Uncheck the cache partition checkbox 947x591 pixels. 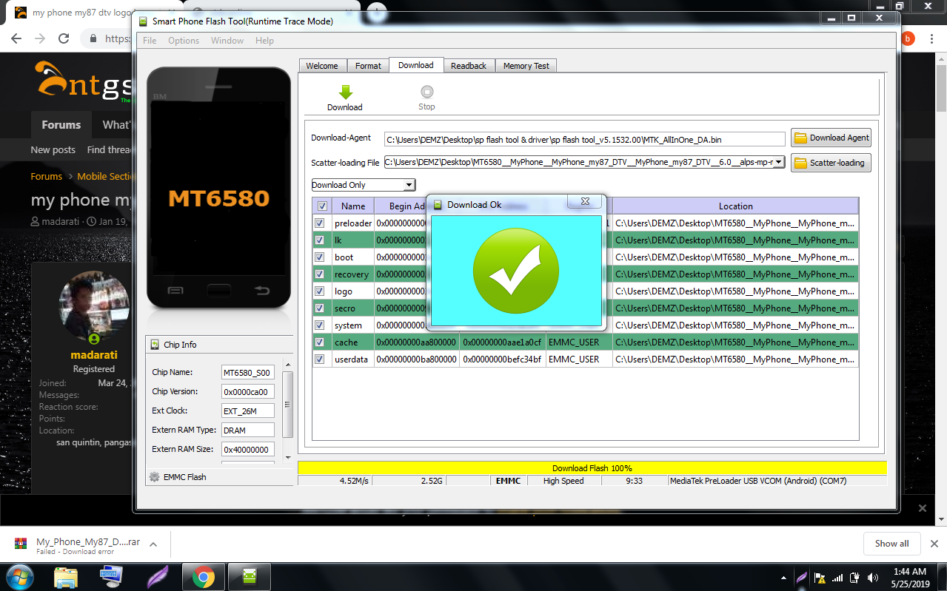tap(320, 342)
